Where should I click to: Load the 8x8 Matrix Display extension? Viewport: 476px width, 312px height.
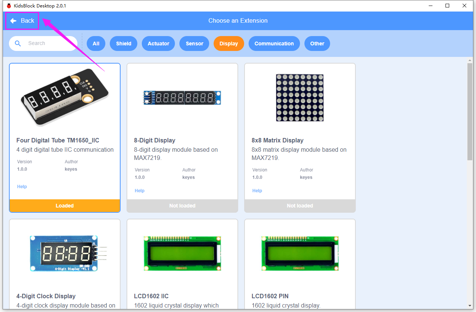[x=300, y=206]
